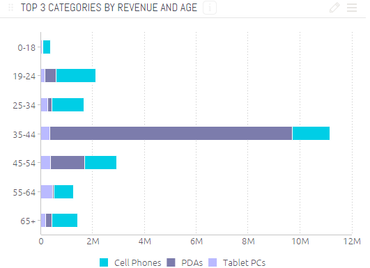Image resolution: width=370 pixels, height=268 pixels.
Task: Select Cell Phones segment for 35-44
Action: [x=311, y=133]
